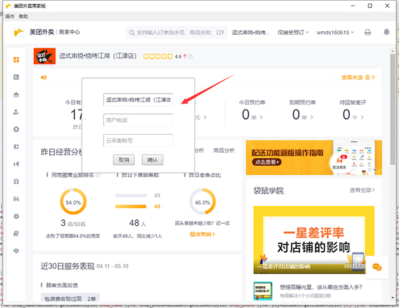
Task: Open the 一星差评率 course video
Action: click(x=314, y=240)
